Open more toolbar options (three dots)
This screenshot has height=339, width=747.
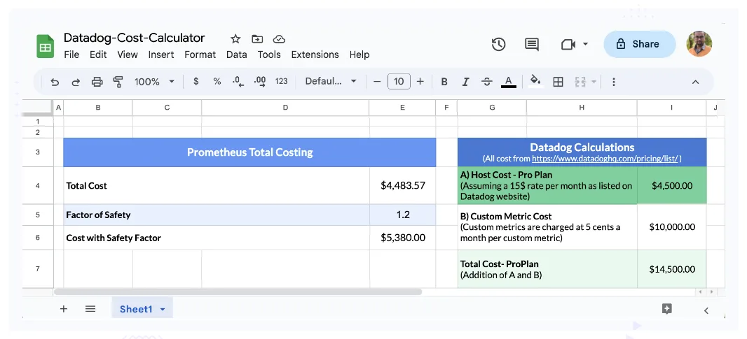pyautogui.click(x=614, y=82)
